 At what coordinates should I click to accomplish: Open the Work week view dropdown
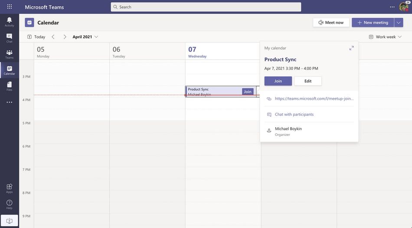tap(385, 37)
